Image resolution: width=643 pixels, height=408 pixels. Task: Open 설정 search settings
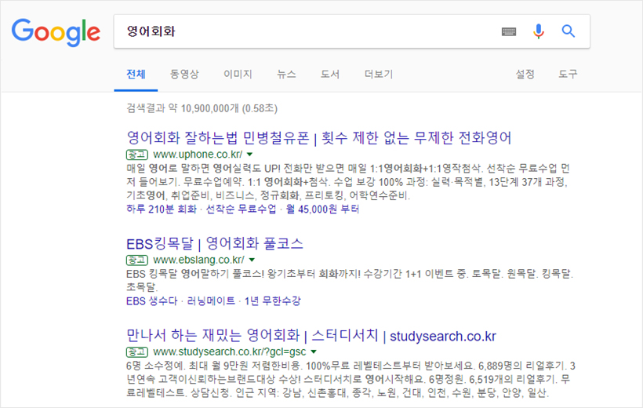tap(525, 75)
